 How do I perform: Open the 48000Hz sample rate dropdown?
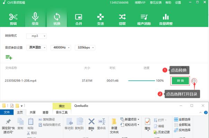(61, 48)
